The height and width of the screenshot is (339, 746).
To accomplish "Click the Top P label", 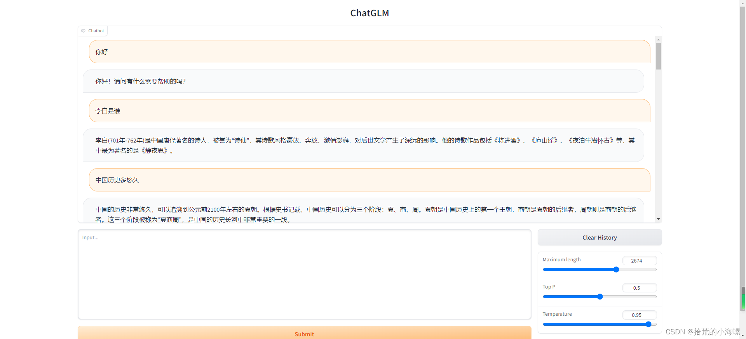I will pos(549,287).
